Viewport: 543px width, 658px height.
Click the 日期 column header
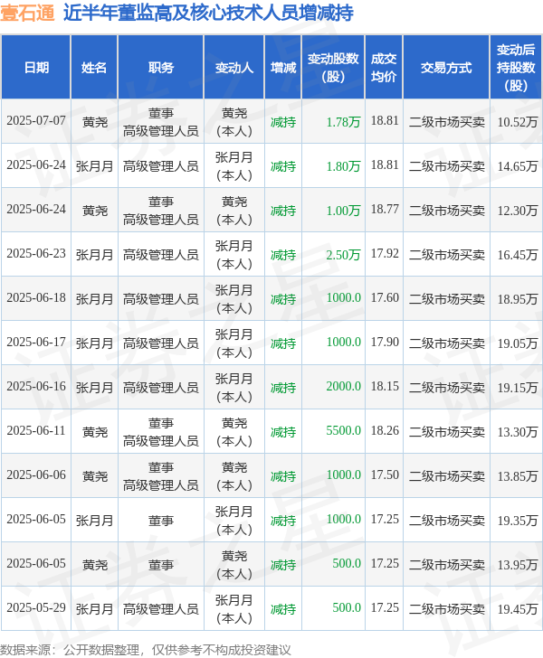tap(36, 68)
